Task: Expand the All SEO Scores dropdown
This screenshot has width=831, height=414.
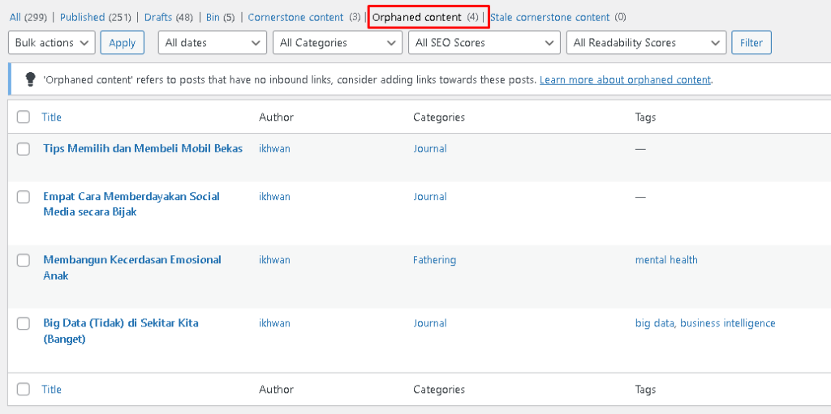Action: pyautogui.click(x=484, y=43)
